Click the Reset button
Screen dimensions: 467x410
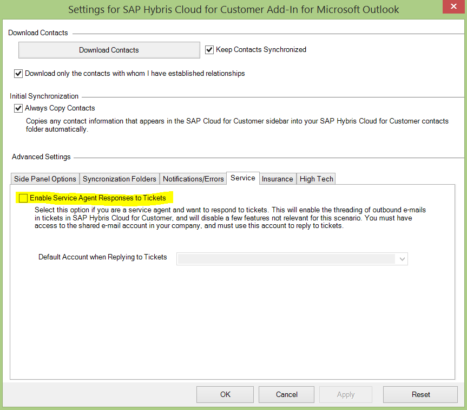point(420,394)
